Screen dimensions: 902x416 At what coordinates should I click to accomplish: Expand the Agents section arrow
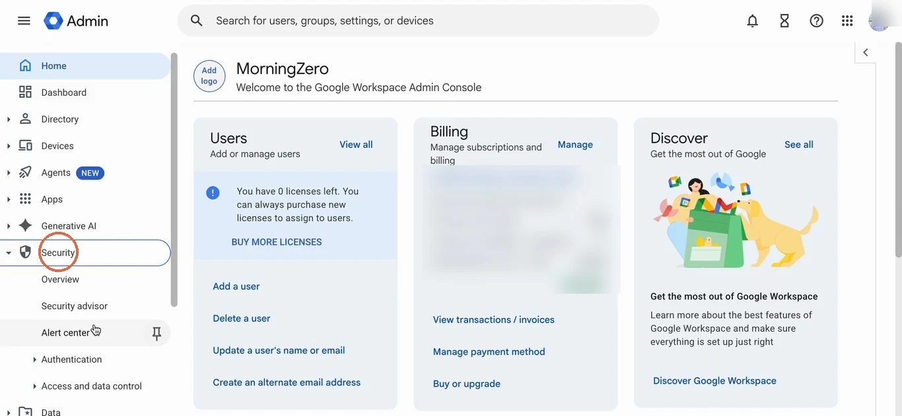coord(9,173)
